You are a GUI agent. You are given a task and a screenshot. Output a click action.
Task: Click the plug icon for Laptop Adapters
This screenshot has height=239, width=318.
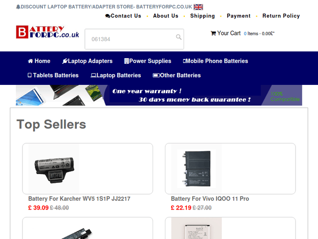[x=65, y=61]
